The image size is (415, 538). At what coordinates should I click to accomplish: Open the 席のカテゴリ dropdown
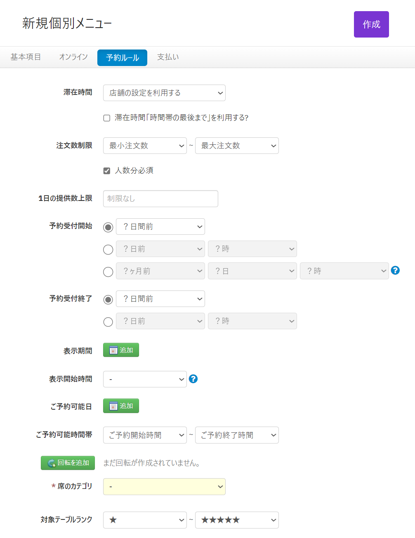pyautogui.click(x=164, y=487)
